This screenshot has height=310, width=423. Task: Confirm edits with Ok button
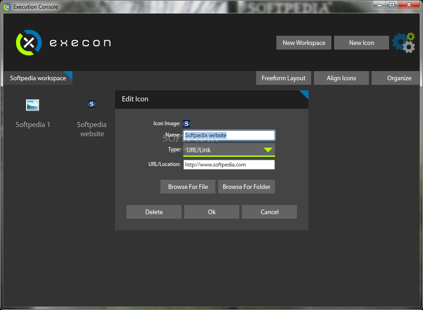[212, 212]
